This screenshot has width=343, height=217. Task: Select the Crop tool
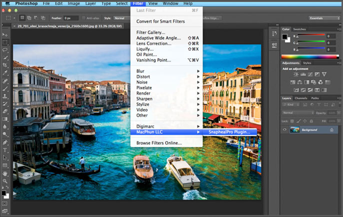click(x=5, y=65)
